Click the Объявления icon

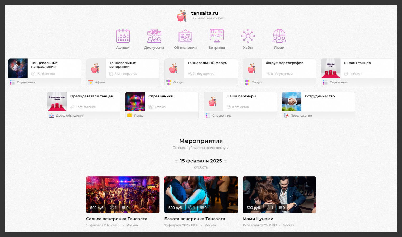pyautogui.click(x=185, y=36)
